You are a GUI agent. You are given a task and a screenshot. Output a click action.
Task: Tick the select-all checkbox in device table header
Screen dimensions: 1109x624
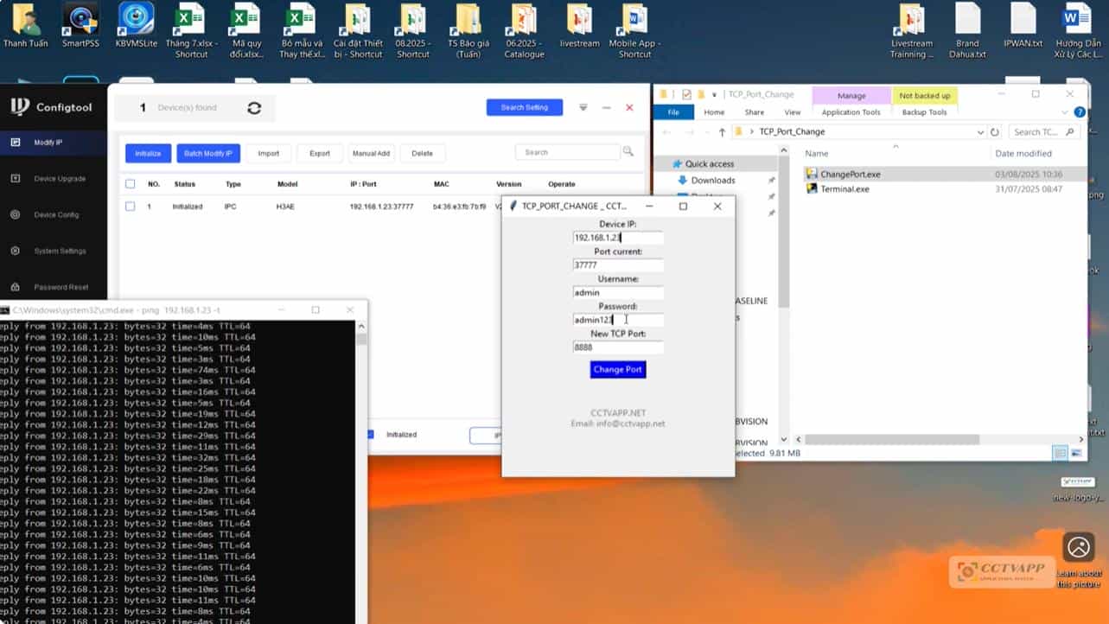pyautogui.click(x=131, y=184)
